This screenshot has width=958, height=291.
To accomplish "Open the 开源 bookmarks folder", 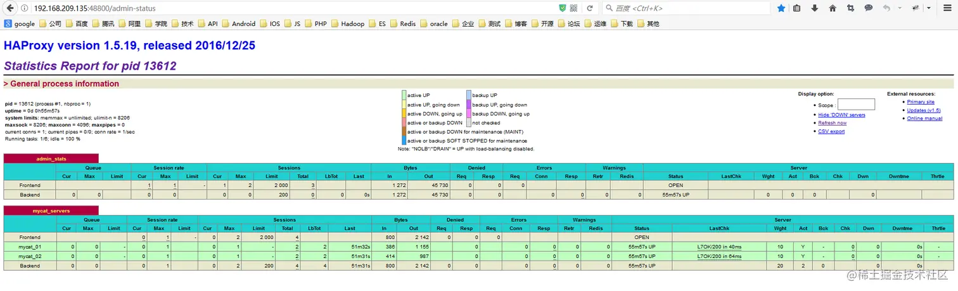I will 542,23.
